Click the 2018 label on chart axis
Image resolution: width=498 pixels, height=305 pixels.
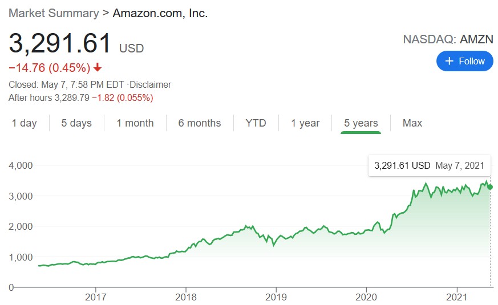click(186, 297)
